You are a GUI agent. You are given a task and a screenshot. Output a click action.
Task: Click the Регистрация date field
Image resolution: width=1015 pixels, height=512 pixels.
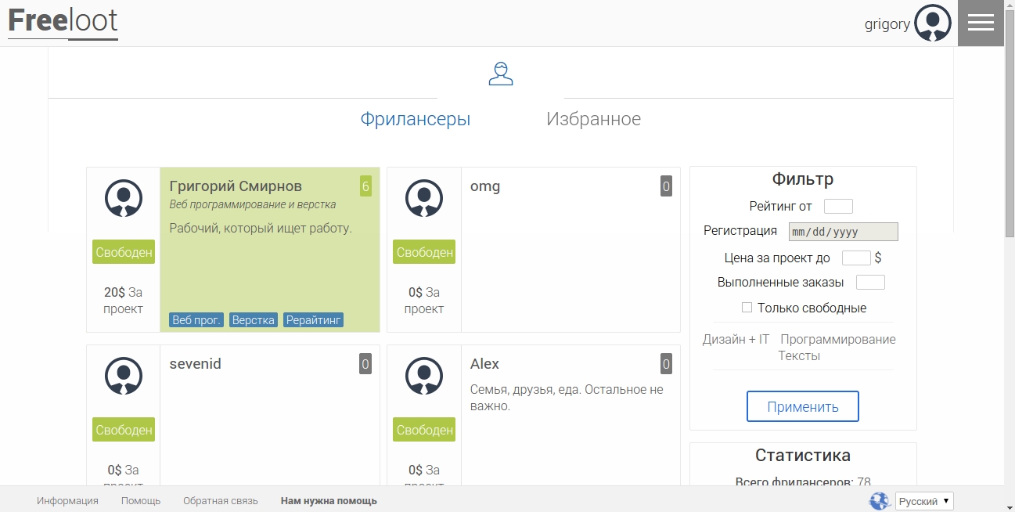click(x=844, y=232)
